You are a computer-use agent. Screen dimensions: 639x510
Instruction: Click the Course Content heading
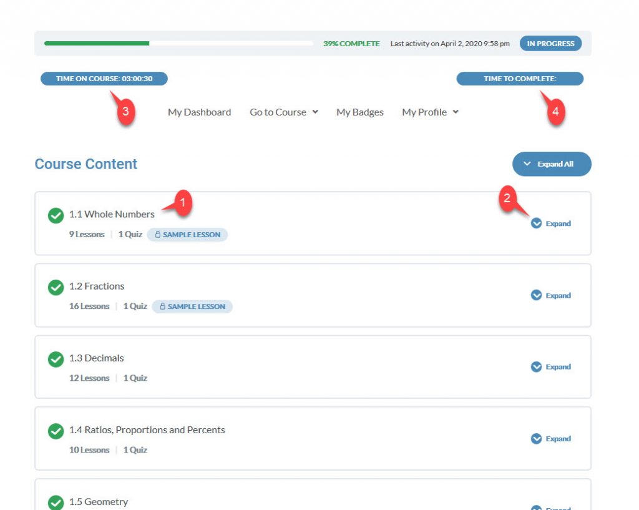click(86, 164)
